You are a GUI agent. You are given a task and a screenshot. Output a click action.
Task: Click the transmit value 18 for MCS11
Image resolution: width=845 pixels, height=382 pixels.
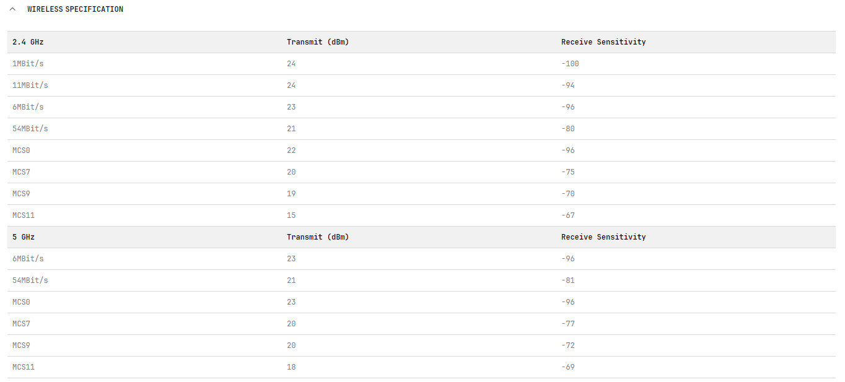tap(291, 367)
